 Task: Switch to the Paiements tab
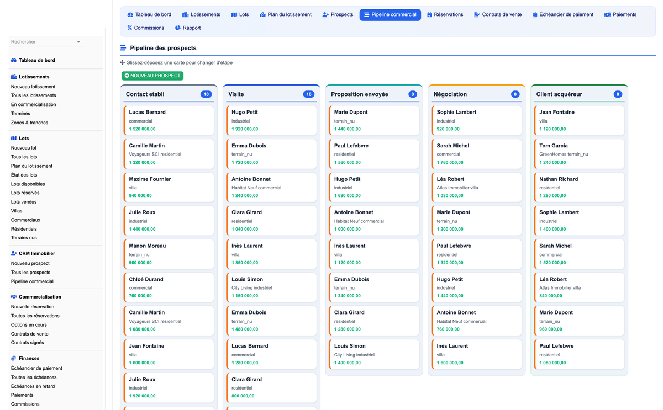pyautogui.click(x=620, y=15)
